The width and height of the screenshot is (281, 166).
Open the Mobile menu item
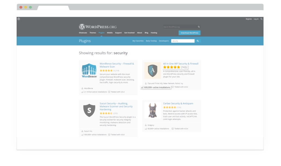(110, 33)
